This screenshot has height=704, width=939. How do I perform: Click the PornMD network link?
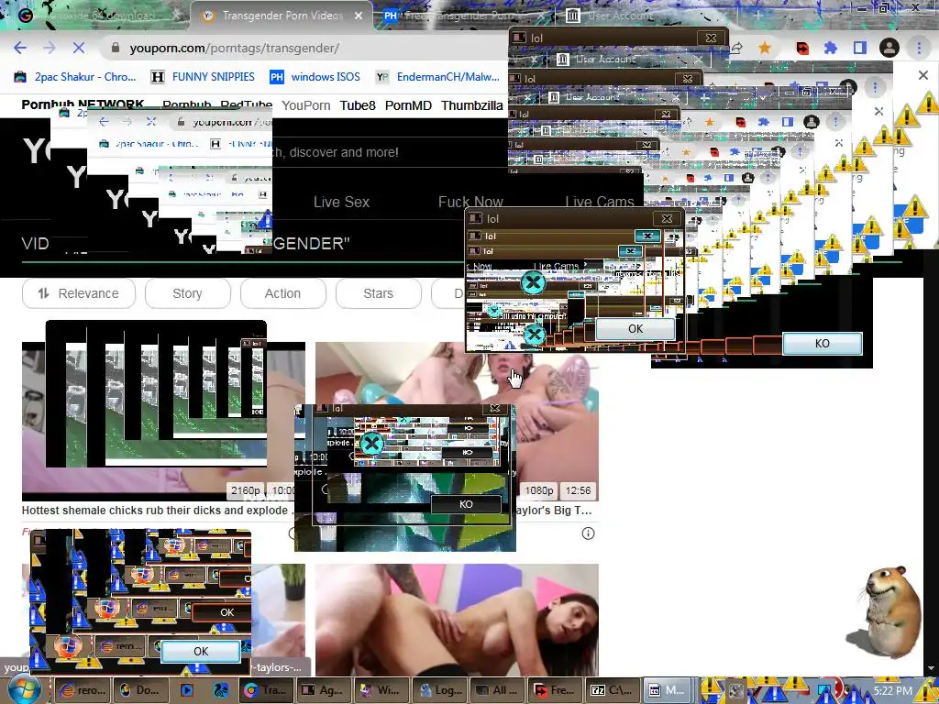pos(408,105)
